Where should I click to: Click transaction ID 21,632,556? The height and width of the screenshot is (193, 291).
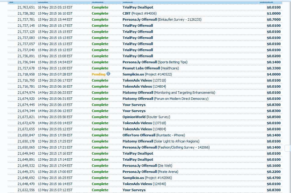pyautogui.click(x=26, y=190)
